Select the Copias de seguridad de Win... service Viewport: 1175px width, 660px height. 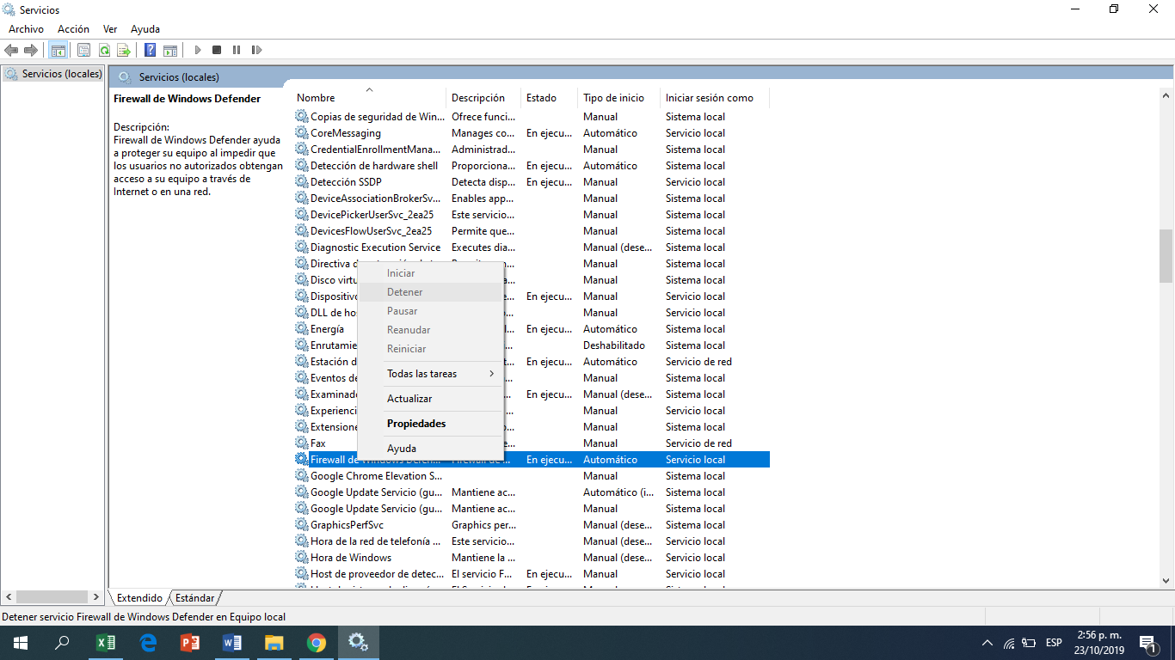click(378, 117)
